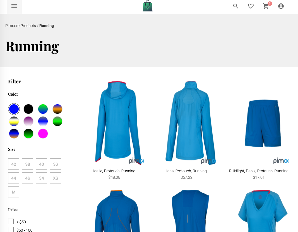Image resolution: width=298 pixels, height=232 pixels.
Task: Click the wishlist heart icon
Action: (x=251, y=6)
